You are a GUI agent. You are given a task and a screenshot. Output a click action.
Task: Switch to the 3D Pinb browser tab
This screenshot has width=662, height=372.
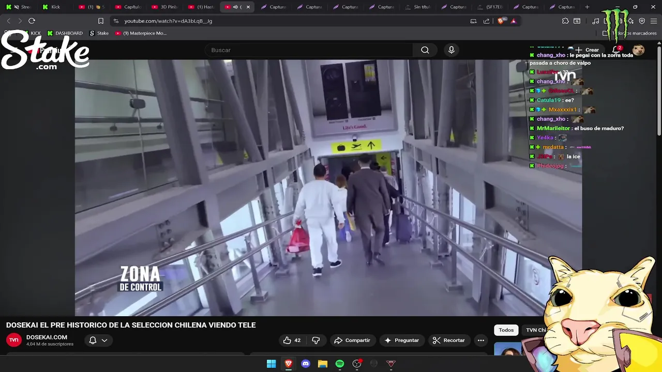[165, 7]
